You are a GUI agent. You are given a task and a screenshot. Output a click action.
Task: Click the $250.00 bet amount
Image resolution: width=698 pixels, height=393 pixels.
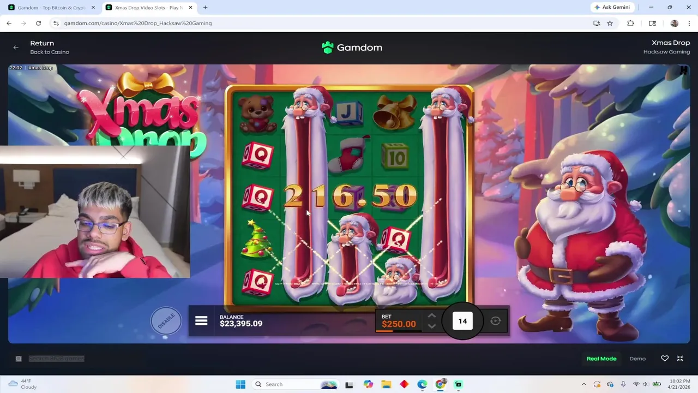click(x=399, y=324)
